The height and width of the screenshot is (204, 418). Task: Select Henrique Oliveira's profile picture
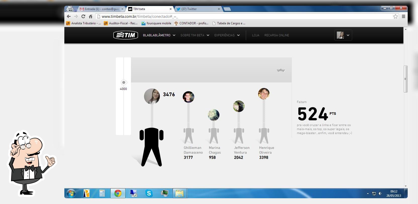(x=264, y=94)
